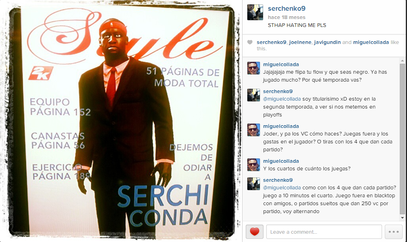Open miguelcollada in the likes list
This screenshot has width=407, height=242.
pyautogui.click(x=371, y=42)
